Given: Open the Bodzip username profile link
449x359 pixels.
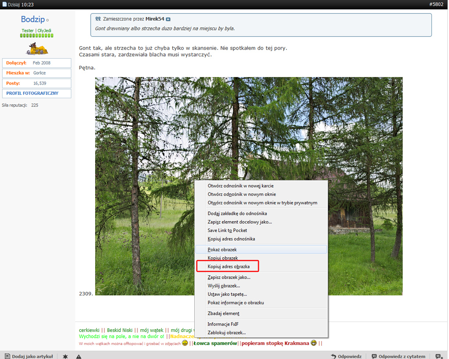Looking at the screenshot, I should (x=32, y=20).
